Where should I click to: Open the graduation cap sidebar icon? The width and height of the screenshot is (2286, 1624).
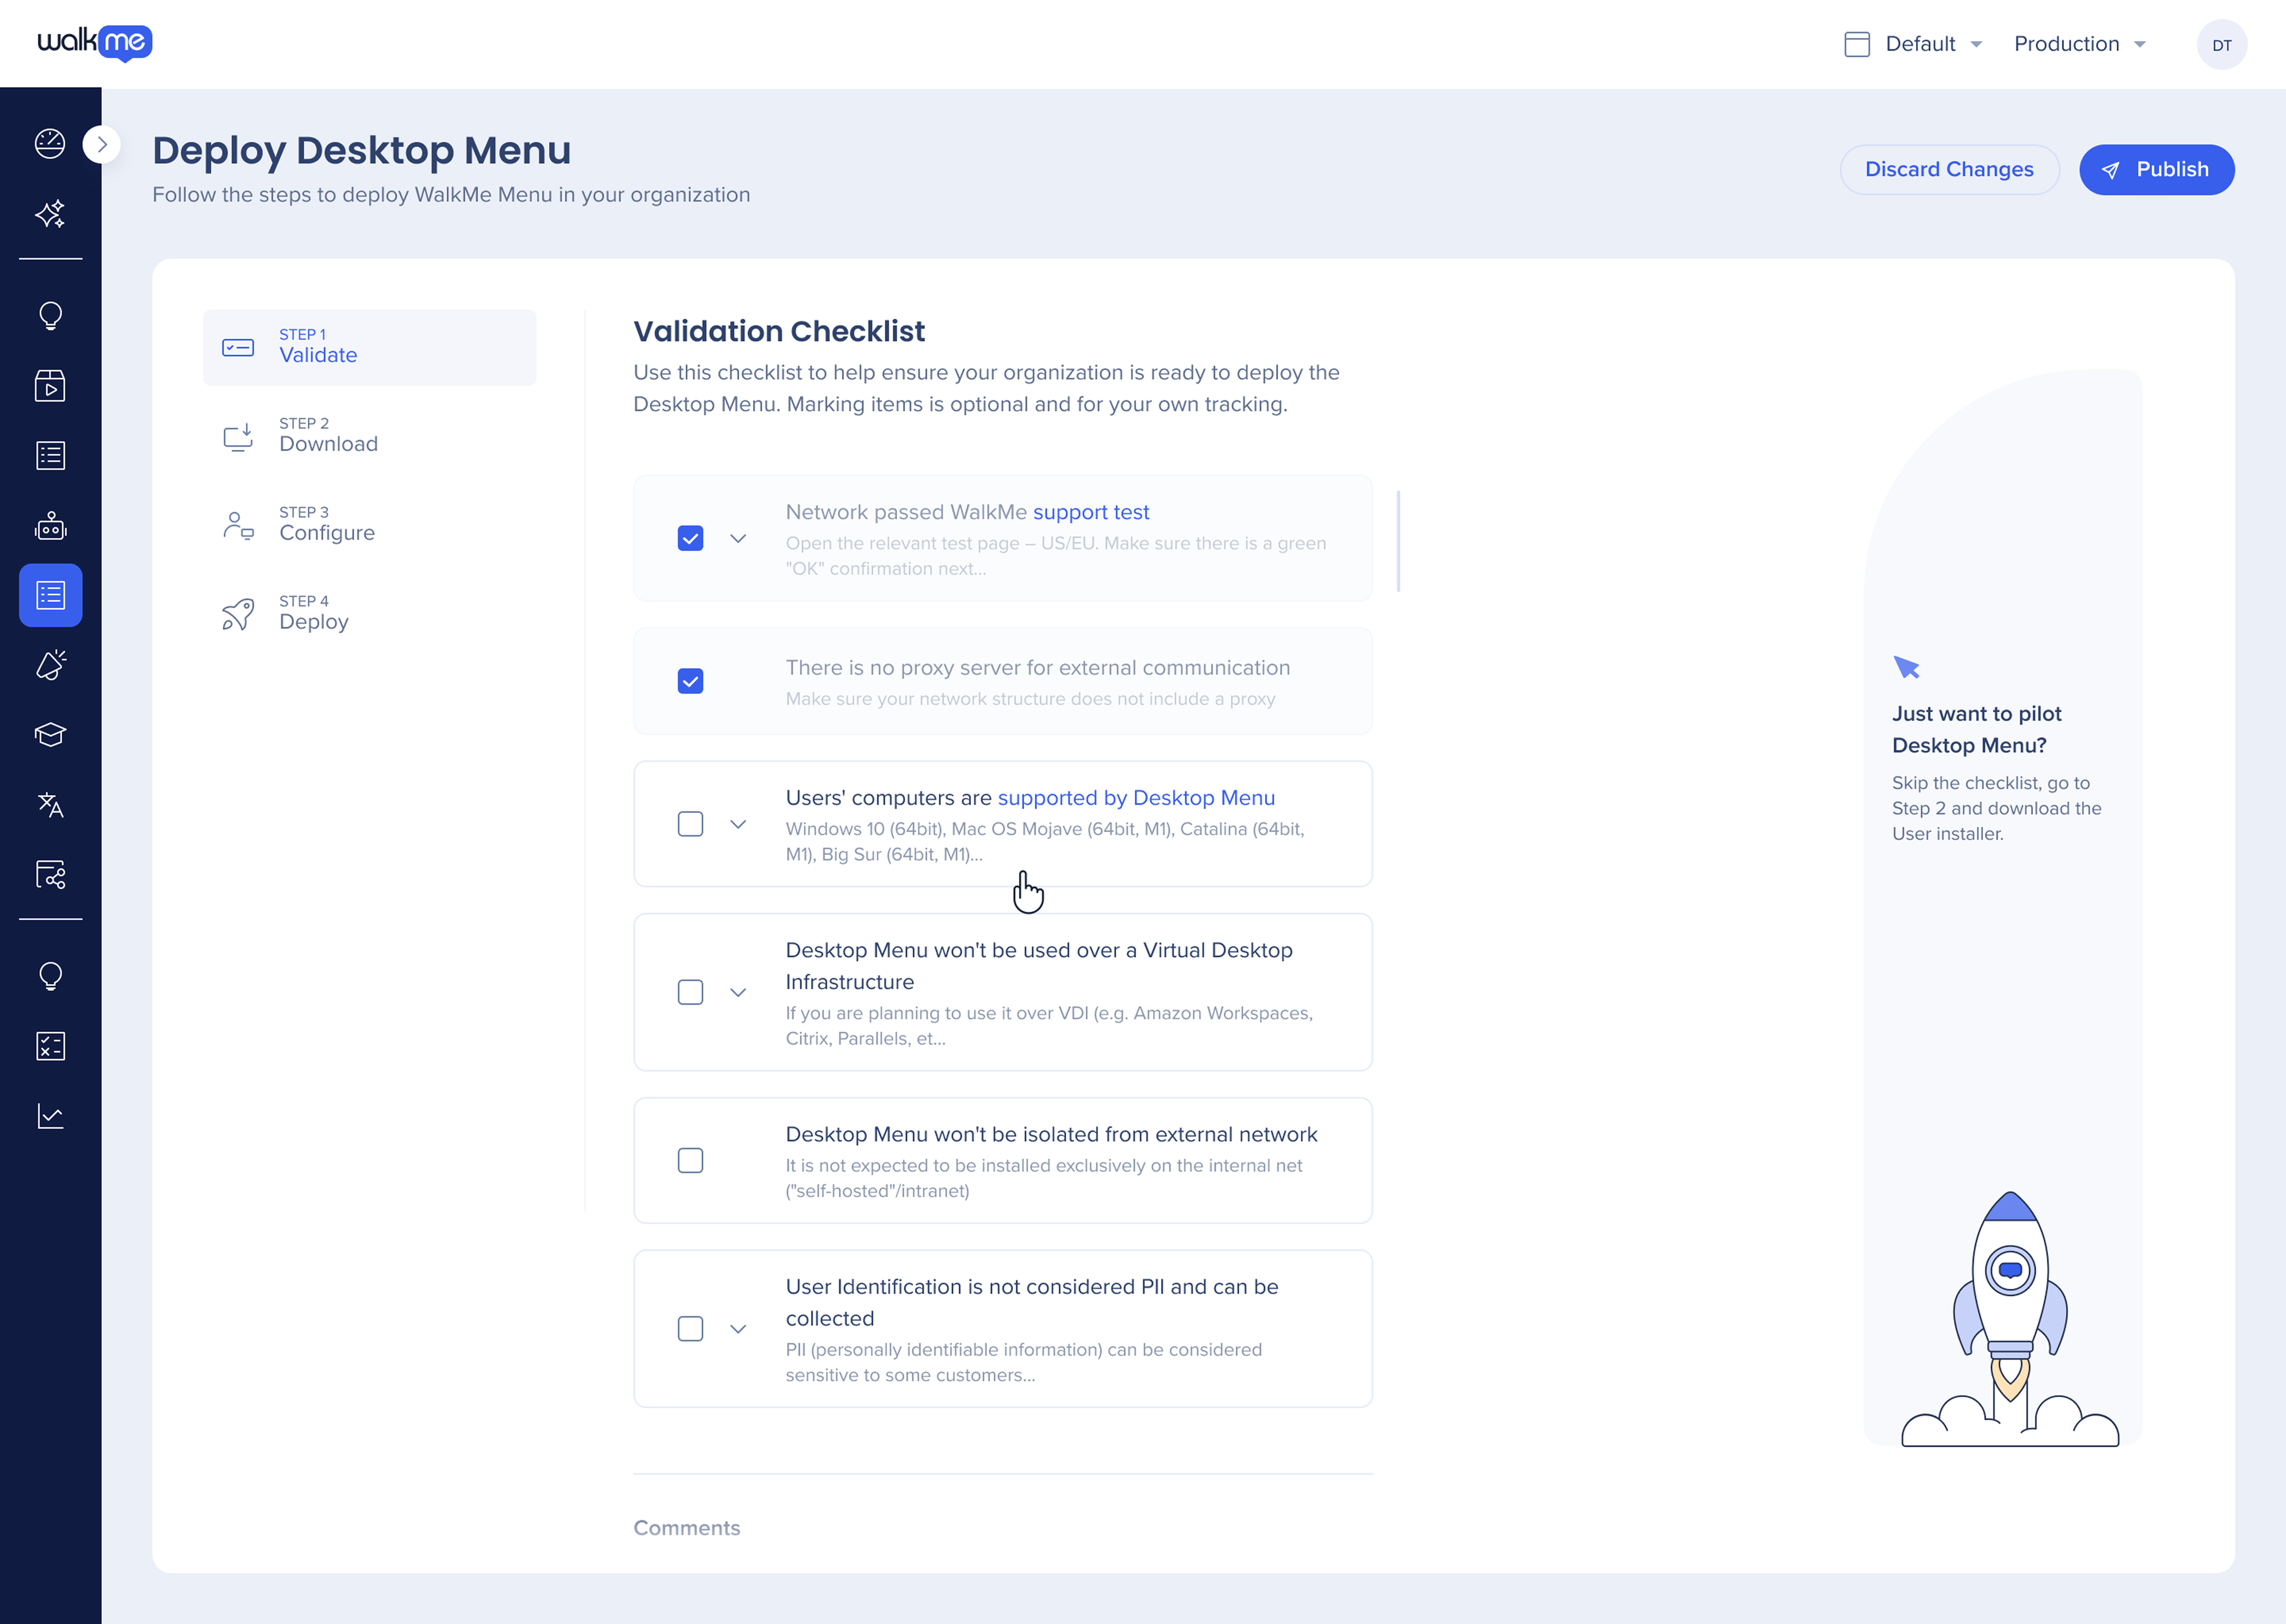50,735
